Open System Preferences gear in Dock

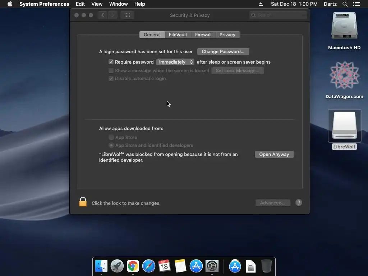tap(212, 266)
